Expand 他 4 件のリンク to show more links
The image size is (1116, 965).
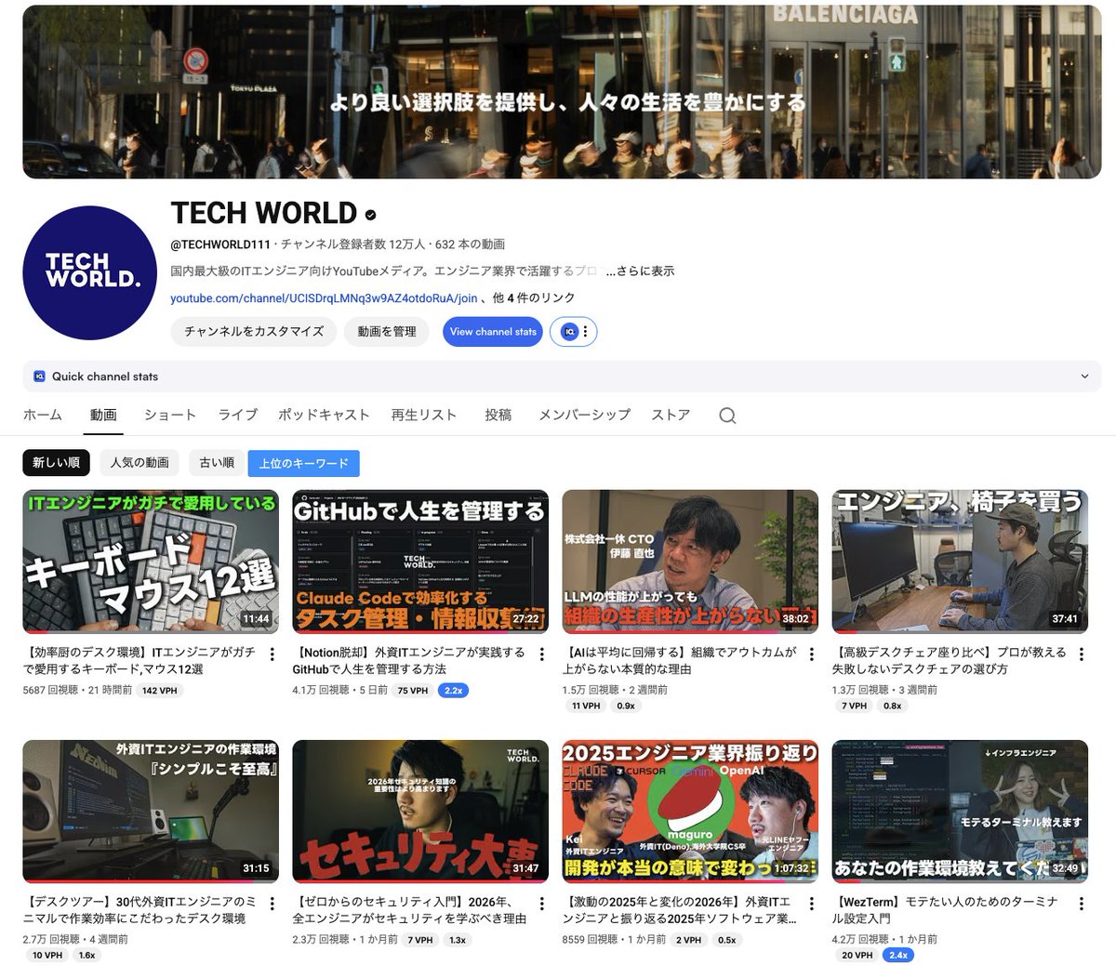tap(532, 299)
